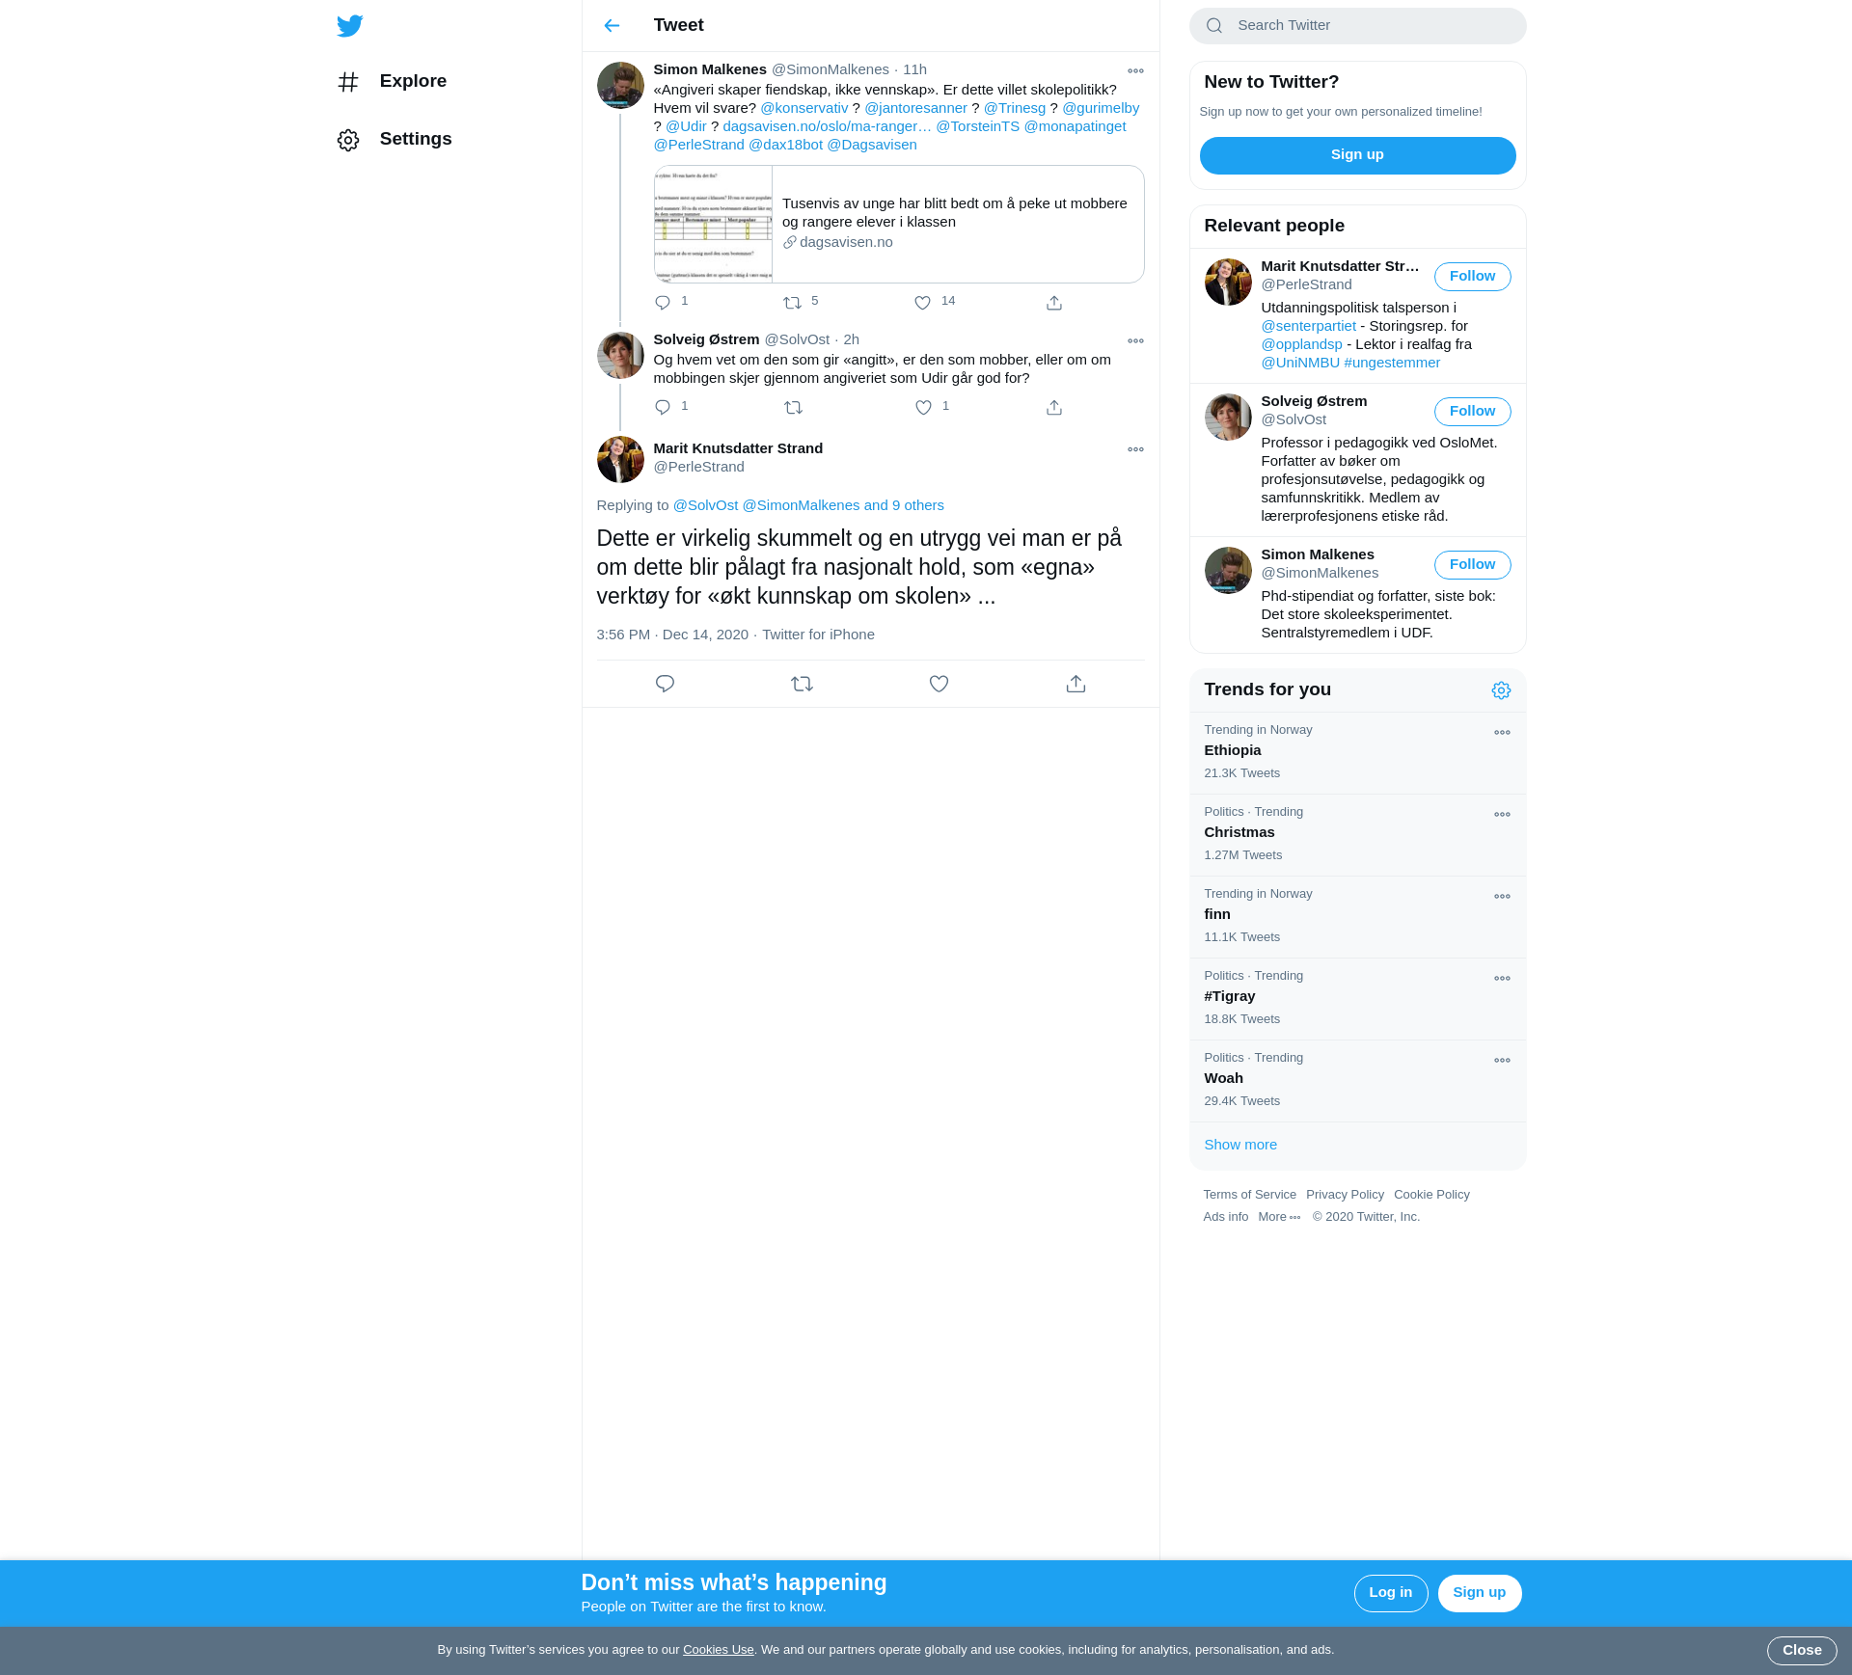
Task: Like Solveig Østrem tweet
Action: tap(923, 408)
